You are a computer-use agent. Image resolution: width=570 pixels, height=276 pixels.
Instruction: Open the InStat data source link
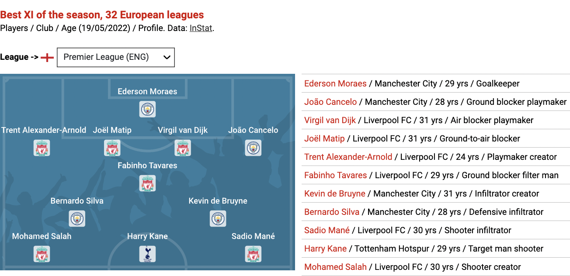click(x=201, y=28)
